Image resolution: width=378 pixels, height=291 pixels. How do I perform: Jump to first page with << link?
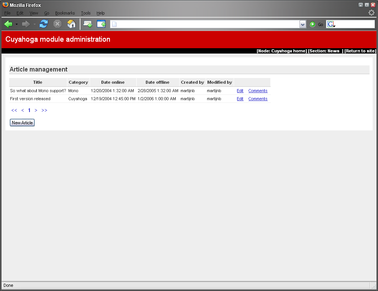[14, 110]
